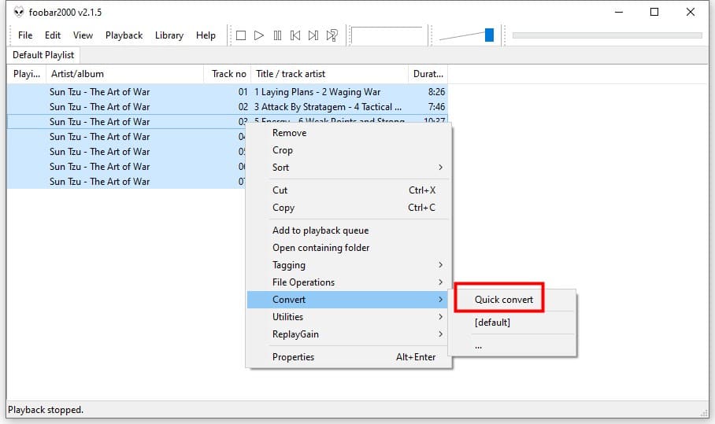Click Open containing folder

pos(349,248)
